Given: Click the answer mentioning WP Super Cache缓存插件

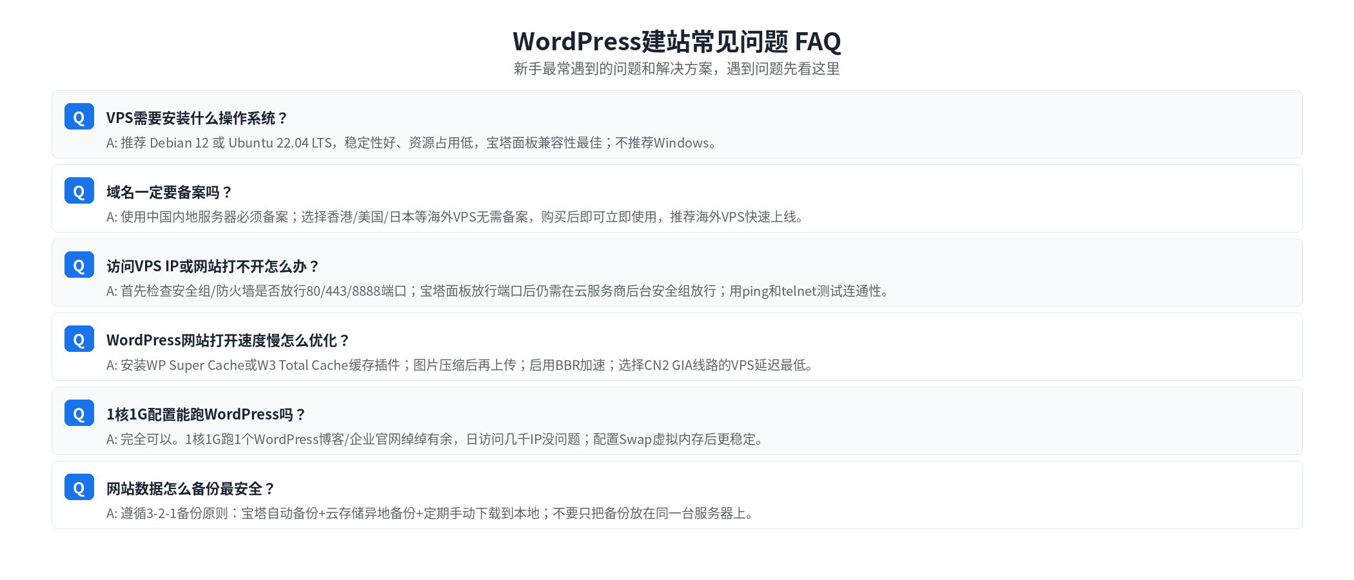Looking at the screenshot, I should tap(461, 365).
